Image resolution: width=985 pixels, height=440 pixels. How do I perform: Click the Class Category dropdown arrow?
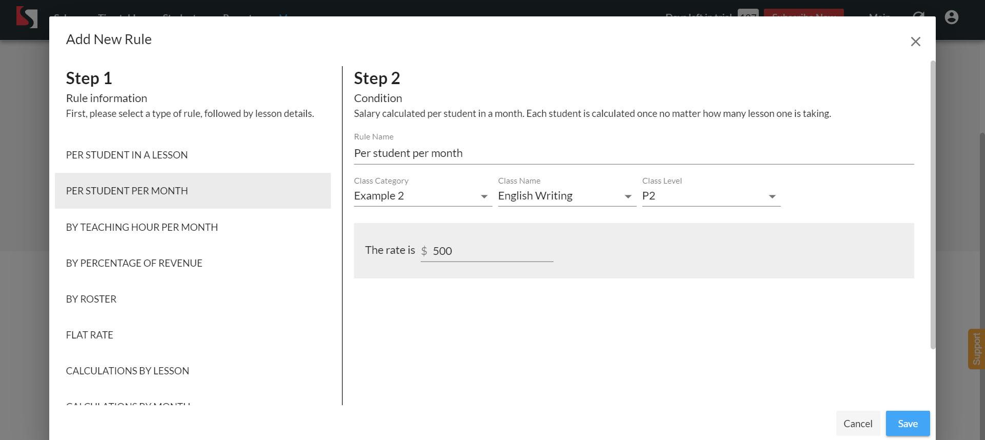tap(484, 196)
